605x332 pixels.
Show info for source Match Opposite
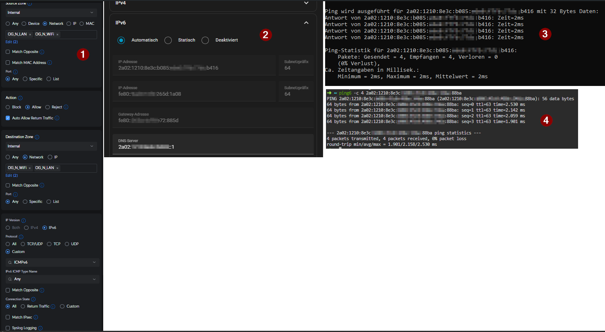(x=42, y=52)
